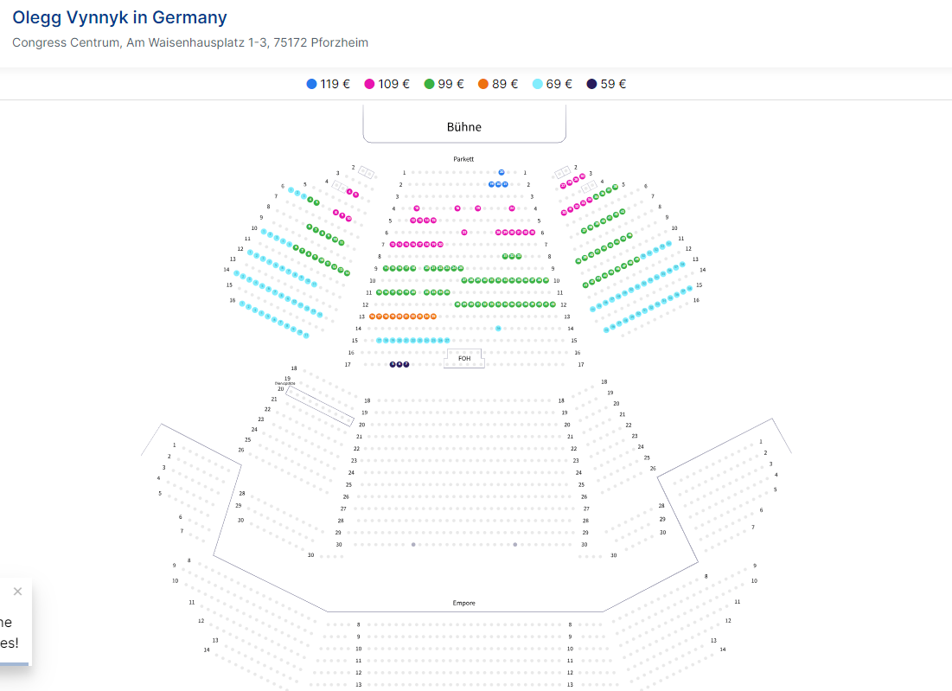Viewport: 952px width, 691px height.
Task: Select the leftmost green seat in center row 8
Action: (506, 257)
